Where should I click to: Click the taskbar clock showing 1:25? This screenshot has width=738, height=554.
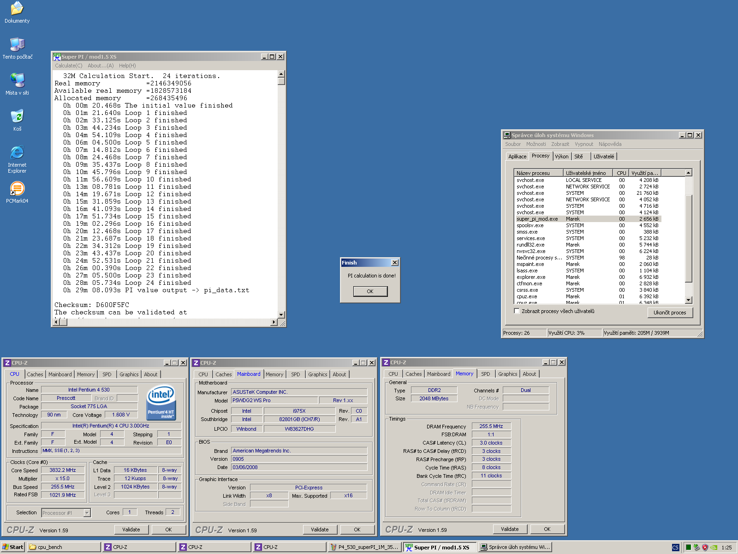[x=726, y=548]
